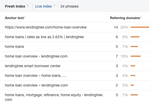Open 'home loan overview - lendingtree.com' hyphen anchor
This screenshot has width=149, height=104.
(36, 56)
